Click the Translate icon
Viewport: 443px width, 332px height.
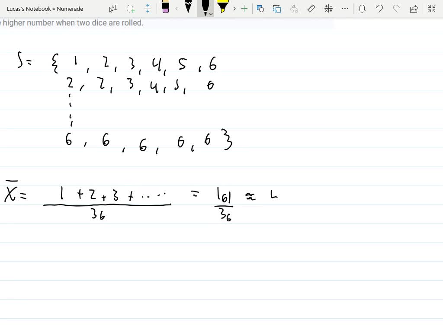tap(294, 9)
